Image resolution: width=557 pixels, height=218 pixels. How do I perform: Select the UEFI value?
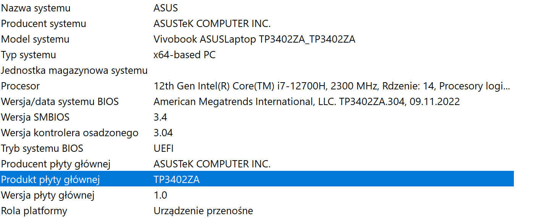[163, 148]
